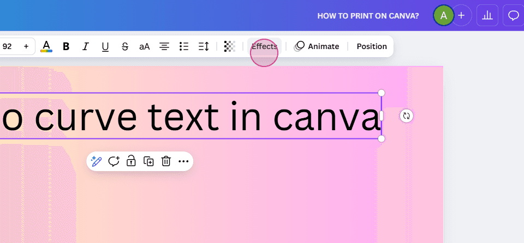Image resolution: width=524 pixels, height=243 pixels.
Task: Toggle italic formatting
Action: pos(86,46)
